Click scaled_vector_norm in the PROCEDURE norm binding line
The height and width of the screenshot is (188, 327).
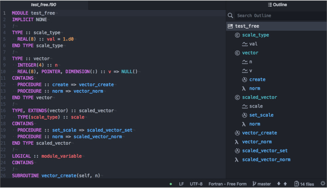(x=98, y=137)
